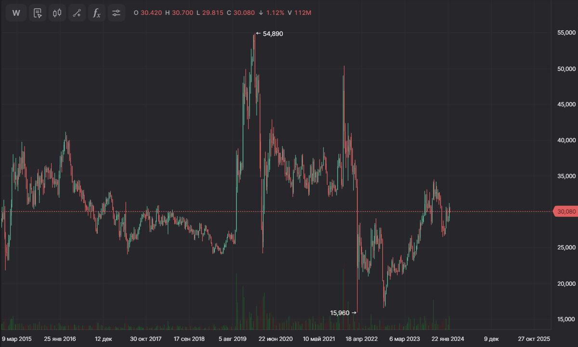Click the 22 янв 2024 date label
Image resolution: width=578 pixels, height=347 pixels.
pos(448,339)
